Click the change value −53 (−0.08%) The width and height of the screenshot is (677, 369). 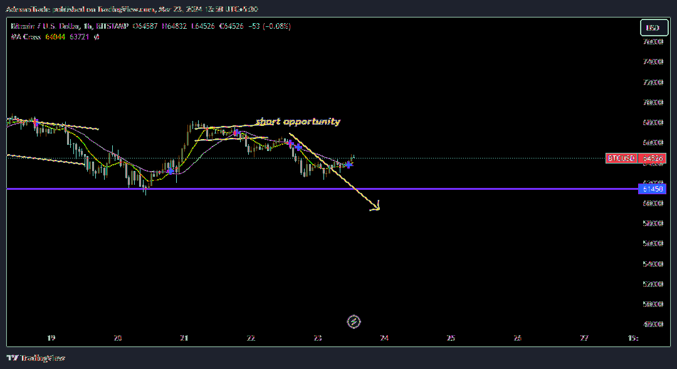tap(270, 26)
